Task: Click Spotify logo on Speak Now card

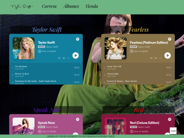Action: pos(78,119)
